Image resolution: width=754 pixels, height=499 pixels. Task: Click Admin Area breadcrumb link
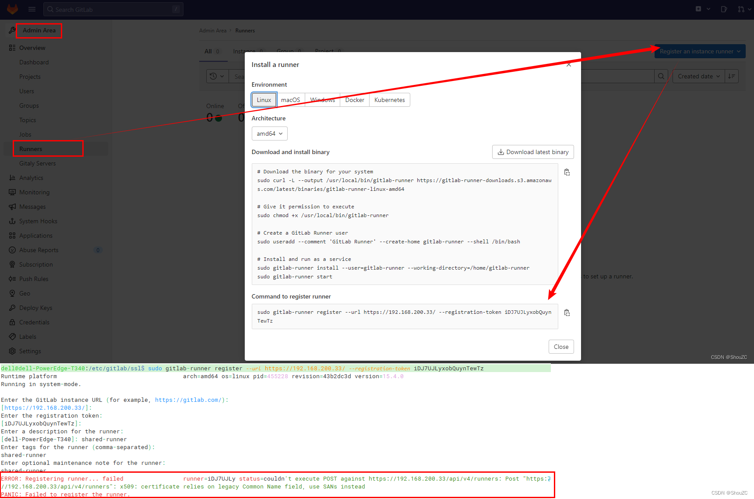213,31
